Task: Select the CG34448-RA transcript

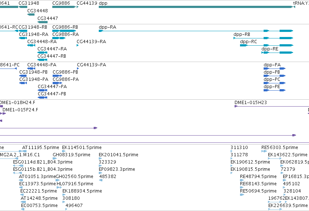Action: pyautogui.click(x=31, y=45)
